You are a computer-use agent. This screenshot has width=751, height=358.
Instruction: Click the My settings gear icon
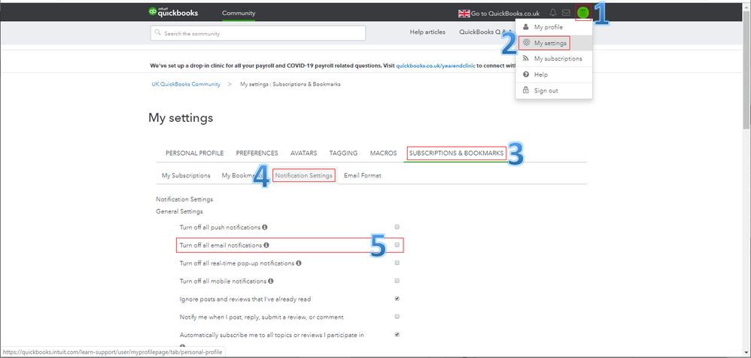526,43
